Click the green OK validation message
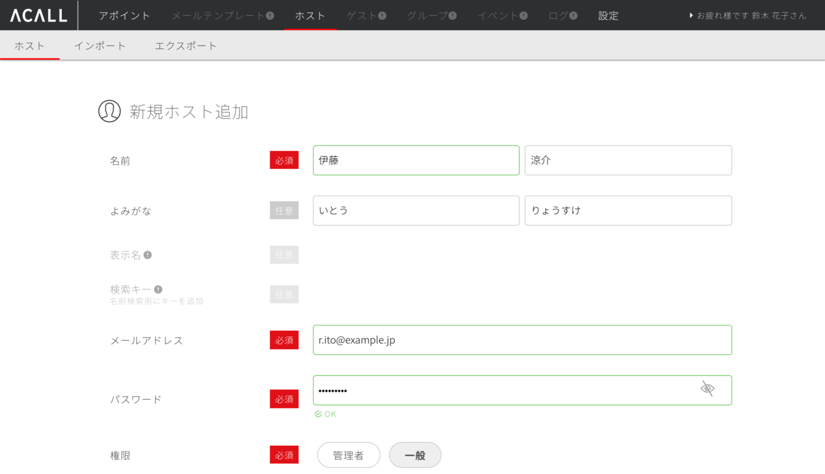Image resolution: width=825 pixels, height=474 pixels. (x=325, y=414)
